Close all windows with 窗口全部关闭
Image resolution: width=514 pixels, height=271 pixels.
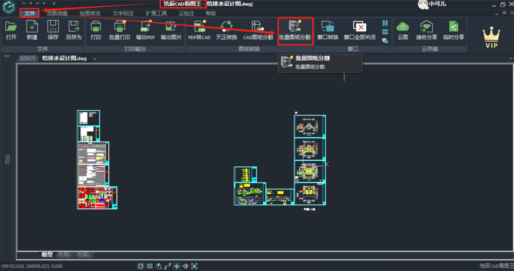point(359,30)
